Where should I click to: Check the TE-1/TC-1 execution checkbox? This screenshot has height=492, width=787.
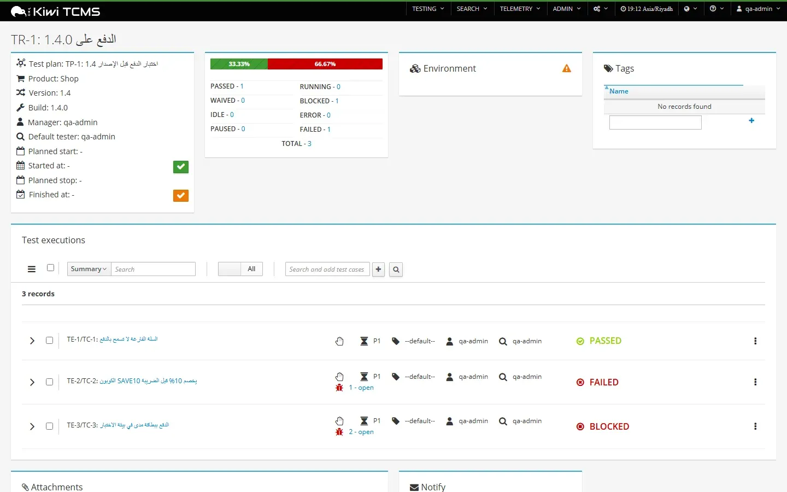tap(49, 341)
